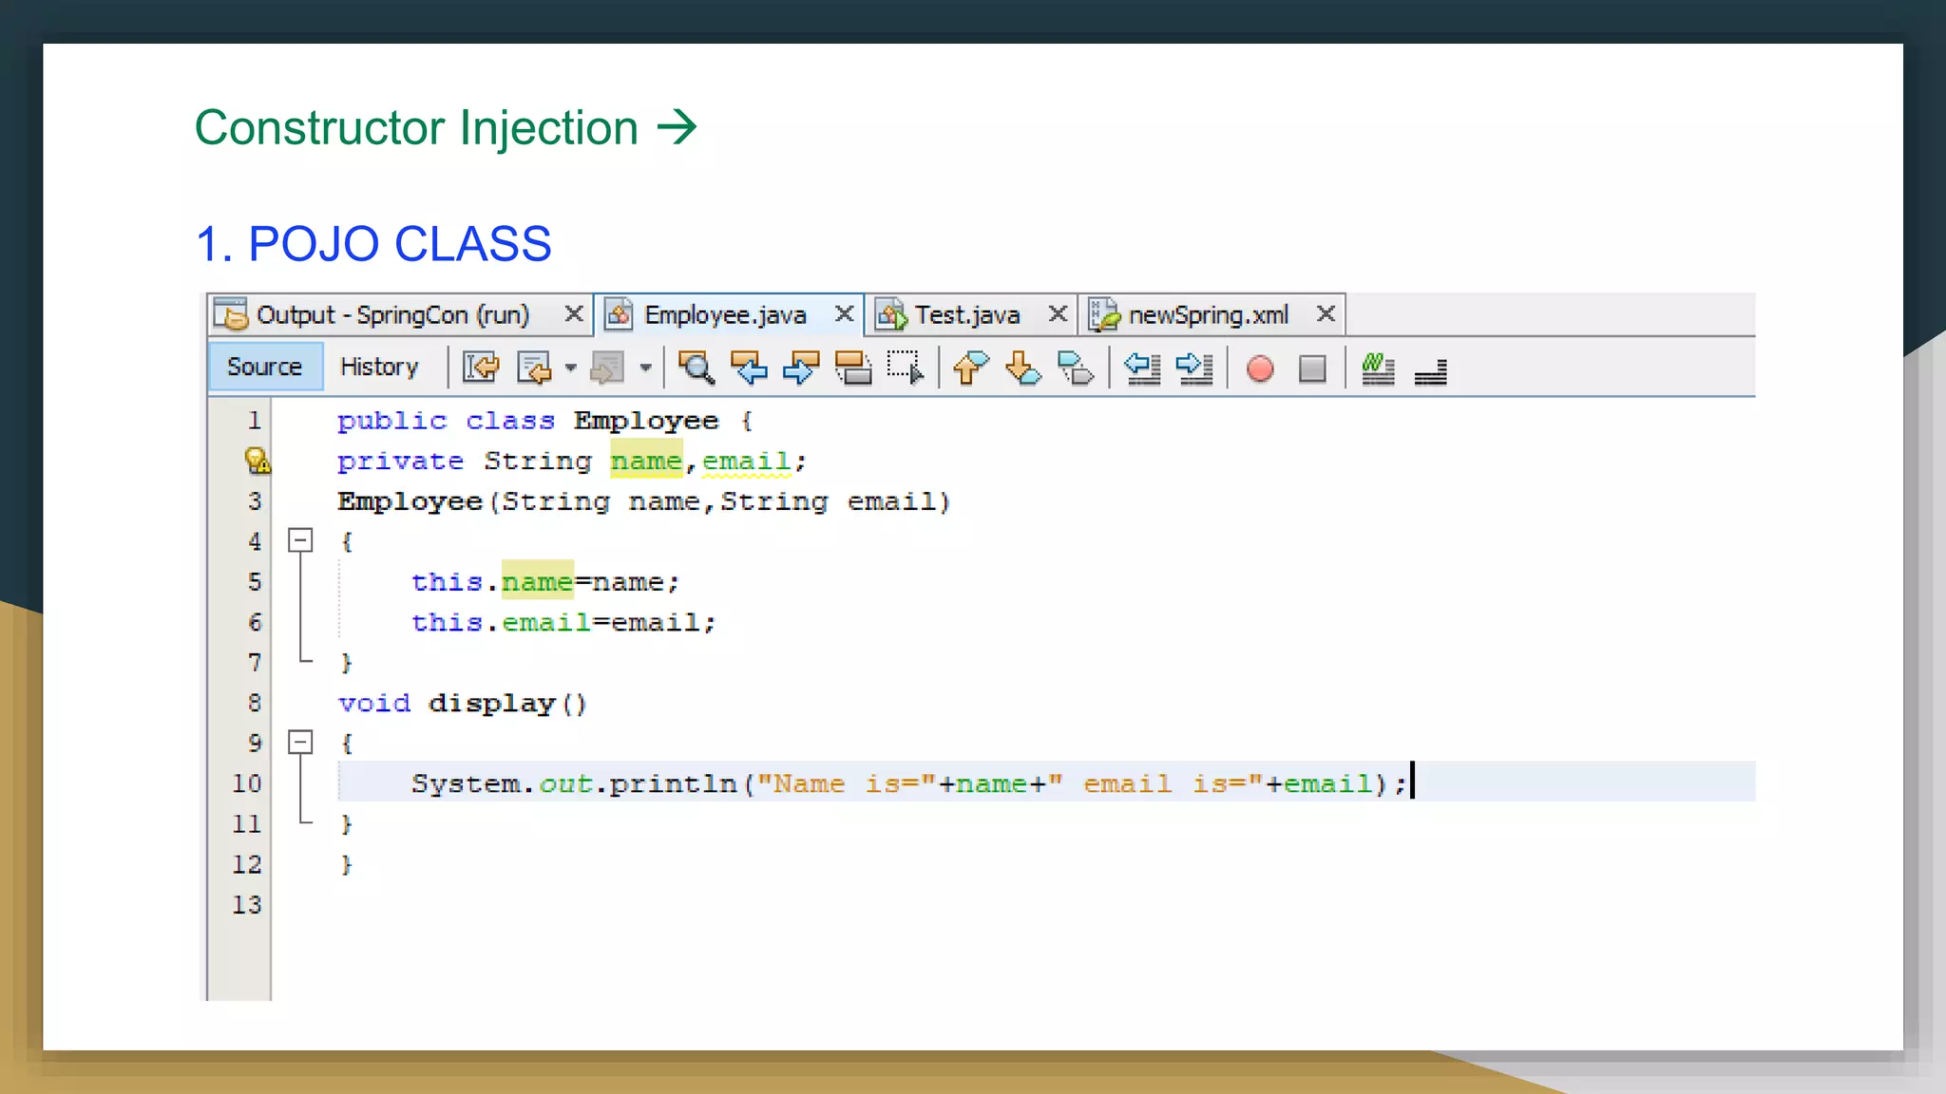Open the Forward history dropdown arrow
This screenshot has height=1094, width=1946.
pyautogui.click(x=645, y=368)
